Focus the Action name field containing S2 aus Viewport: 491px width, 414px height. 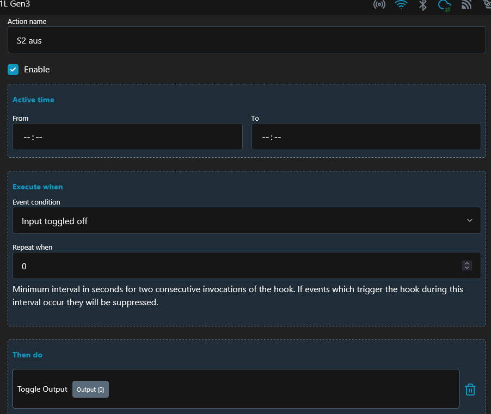(x=246, y=40)
